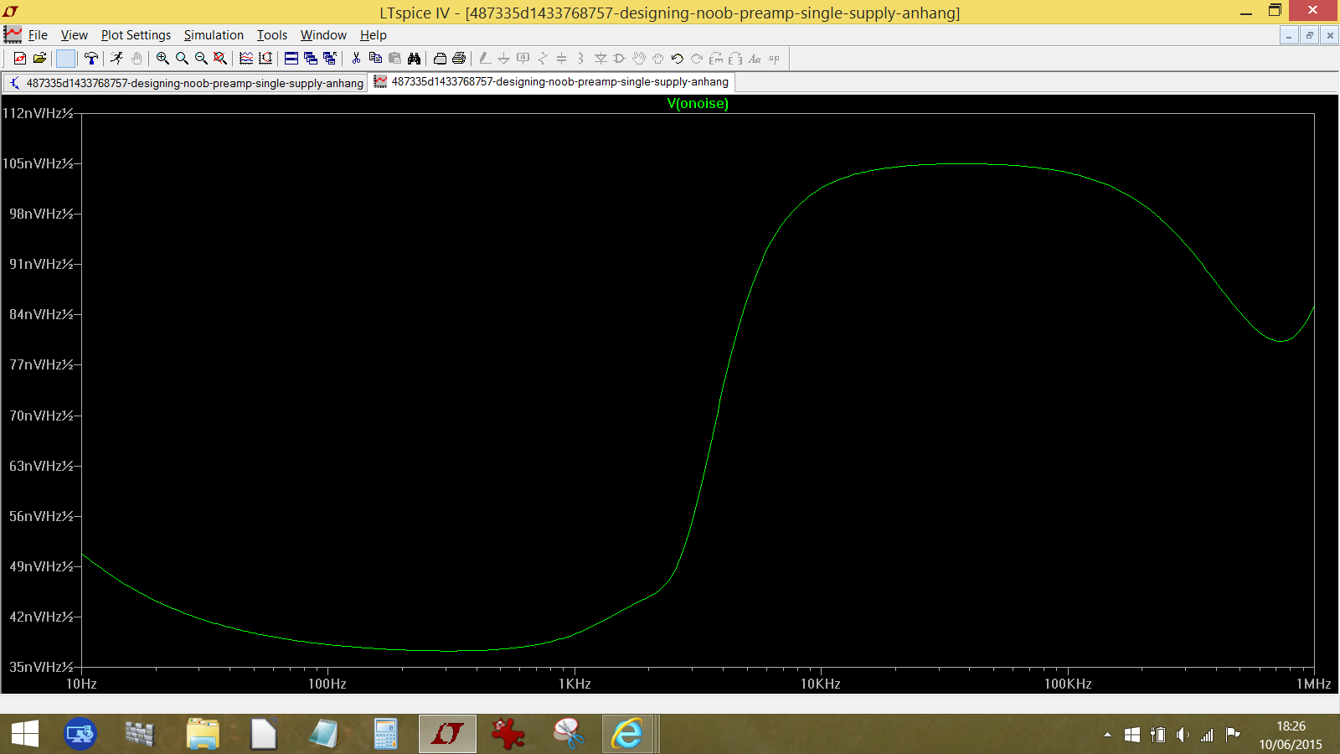Open the LTspice plot window system icon
The image size is (1340, 754).
13,34
